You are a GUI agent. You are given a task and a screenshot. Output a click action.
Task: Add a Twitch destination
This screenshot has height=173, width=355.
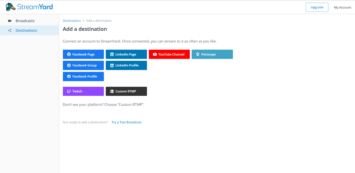tap(83, 91)
